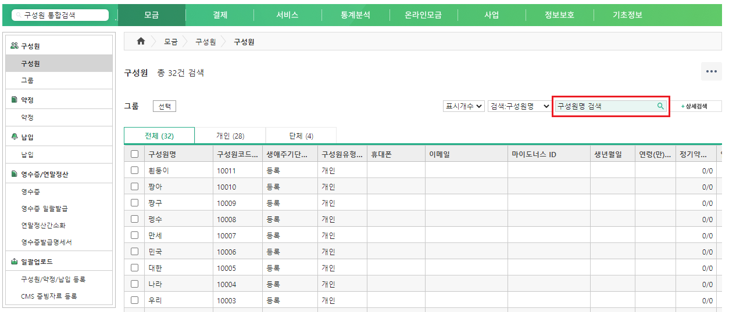Check the box for row 짱아
Screen dimensions: 729x312
coord(135,187)
